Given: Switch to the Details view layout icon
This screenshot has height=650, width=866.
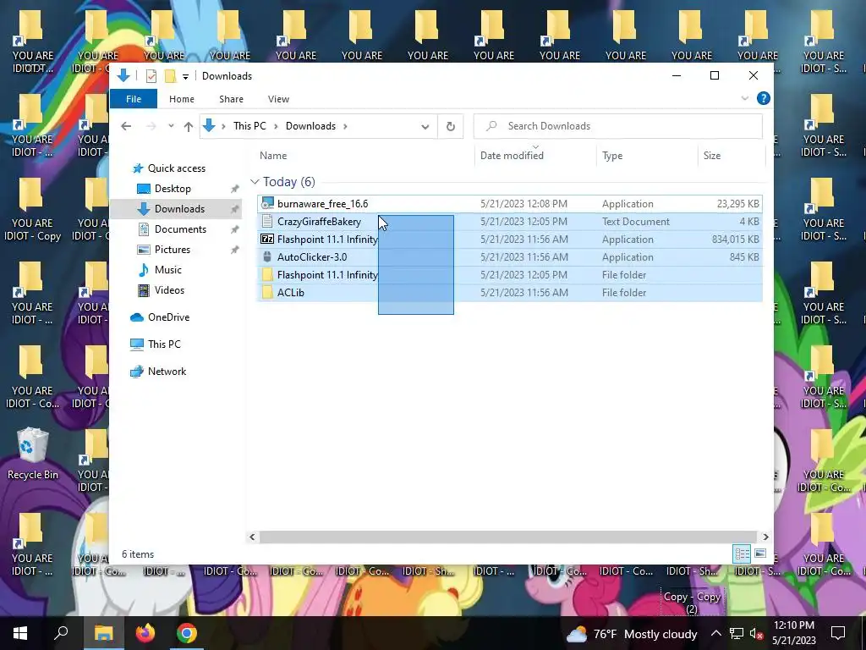Looking at the screenshot, I should (742, 554).
